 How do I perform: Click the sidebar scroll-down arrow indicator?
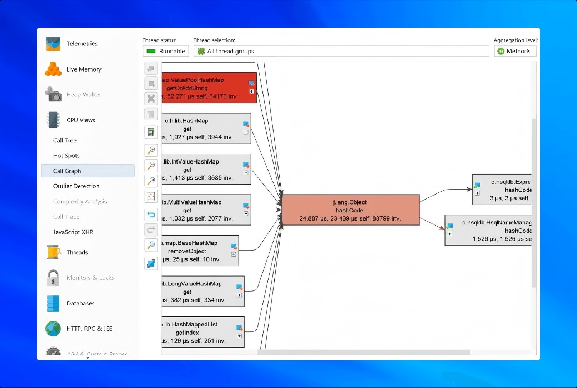point(88,358)
